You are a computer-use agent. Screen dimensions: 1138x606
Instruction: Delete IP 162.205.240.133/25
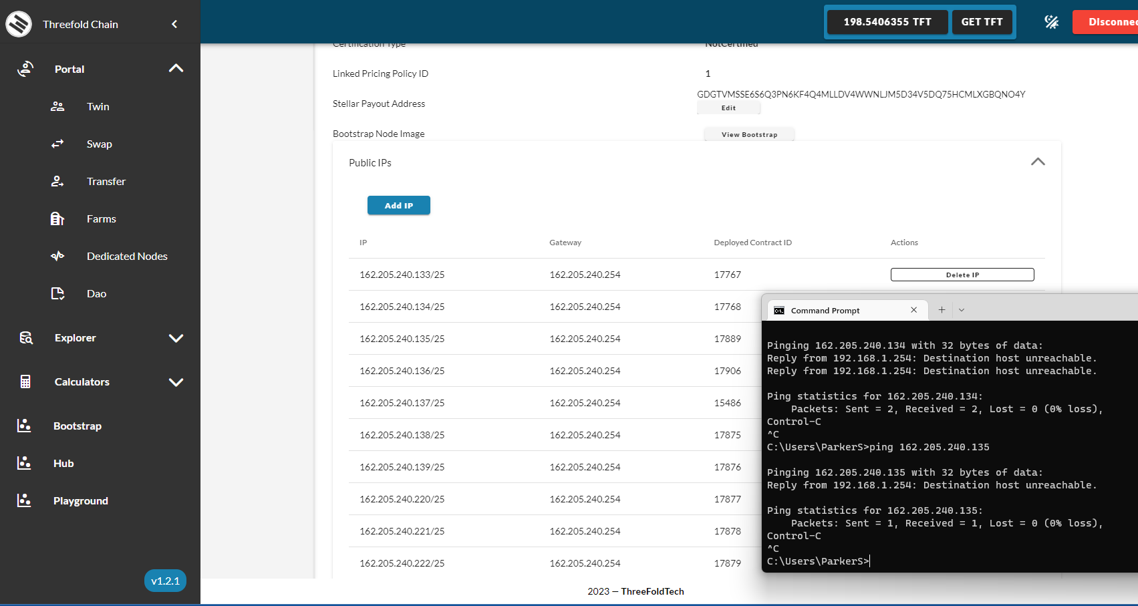(962, 274)
